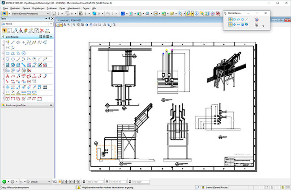
Task: Select the Element Selection arrow tool
Action: 5,30
